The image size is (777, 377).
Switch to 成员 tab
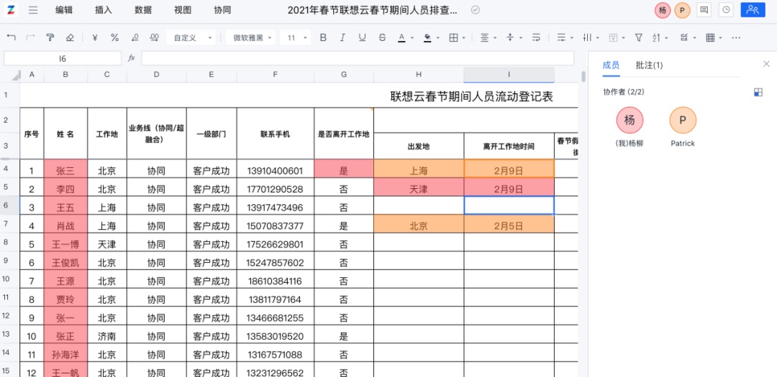(611, 65)
